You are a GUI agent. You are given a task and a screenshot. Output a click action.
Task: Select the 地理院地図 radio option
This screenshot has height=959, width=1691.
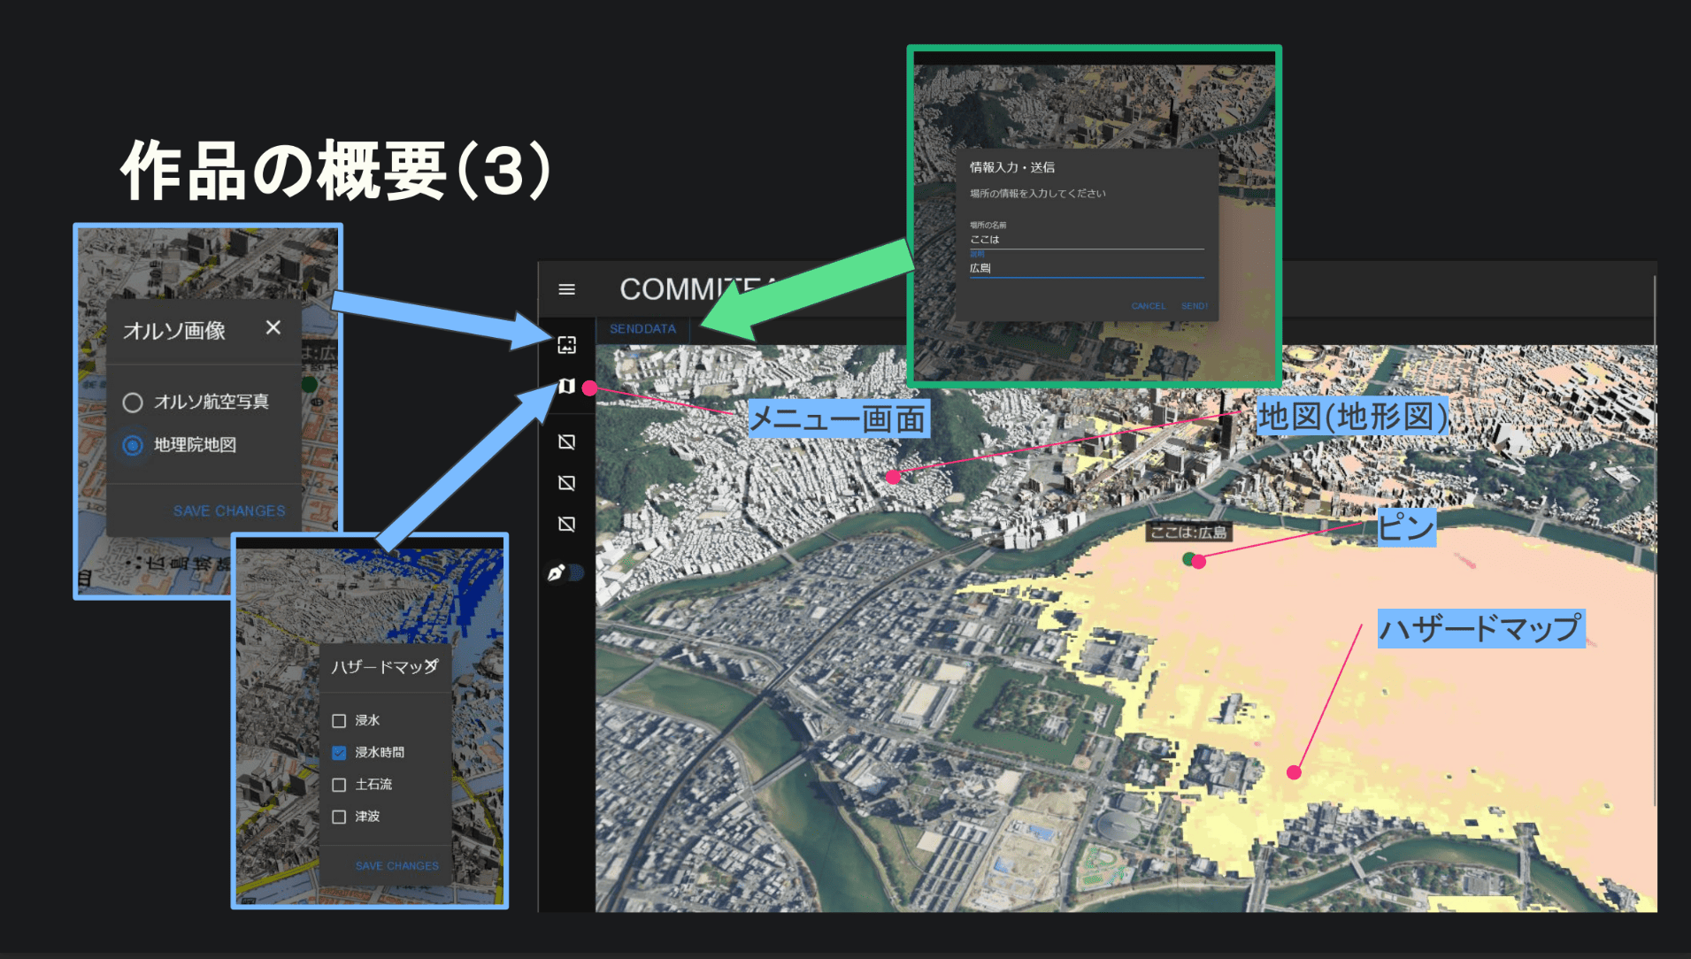[133, 445]
